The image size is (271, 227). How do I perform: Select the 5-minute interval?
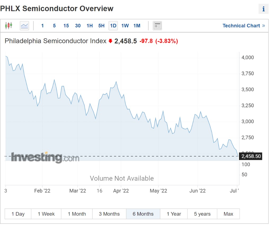pyautogui.click(x=54, y=26)
